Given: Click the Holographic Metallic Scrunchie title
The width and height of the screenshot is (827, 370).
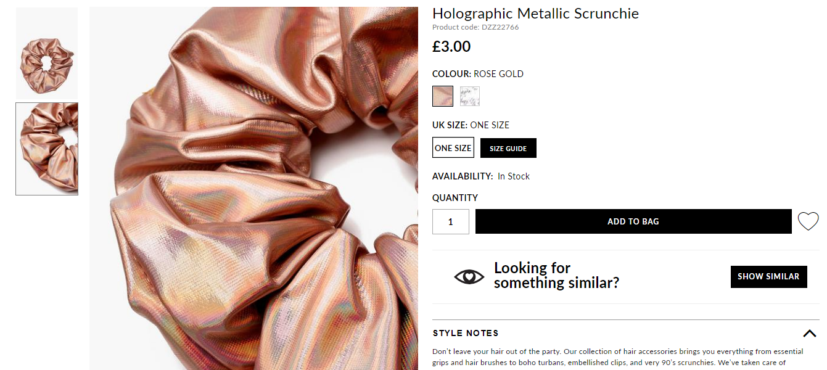Looking at the screenshot, I should point(535,14).
